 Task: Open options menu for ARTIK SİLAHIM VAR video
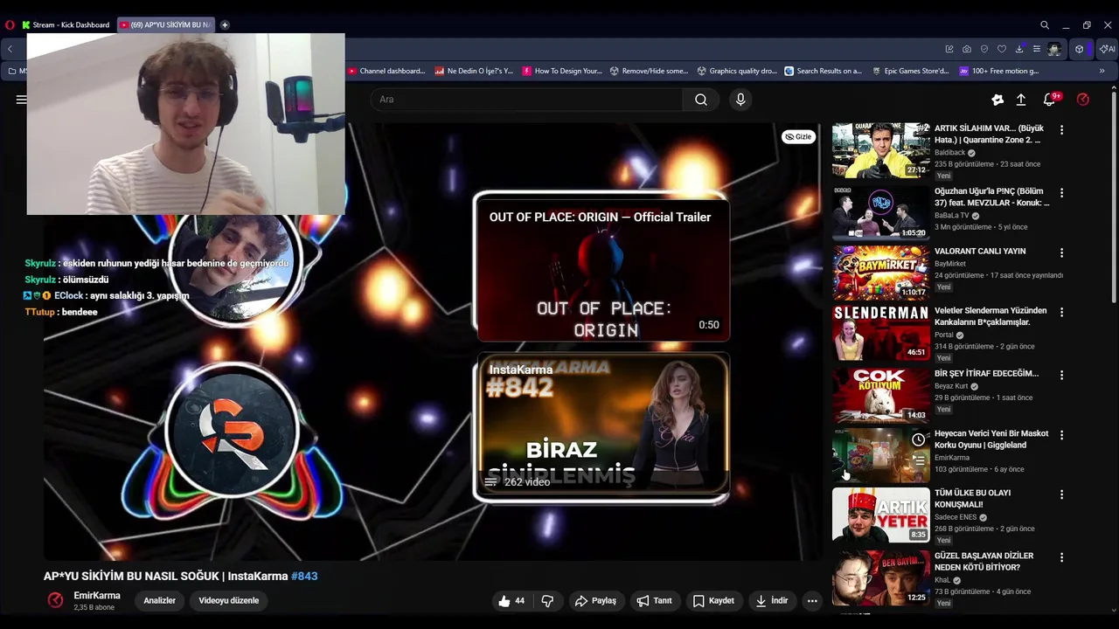click(x=1061, y=130)
